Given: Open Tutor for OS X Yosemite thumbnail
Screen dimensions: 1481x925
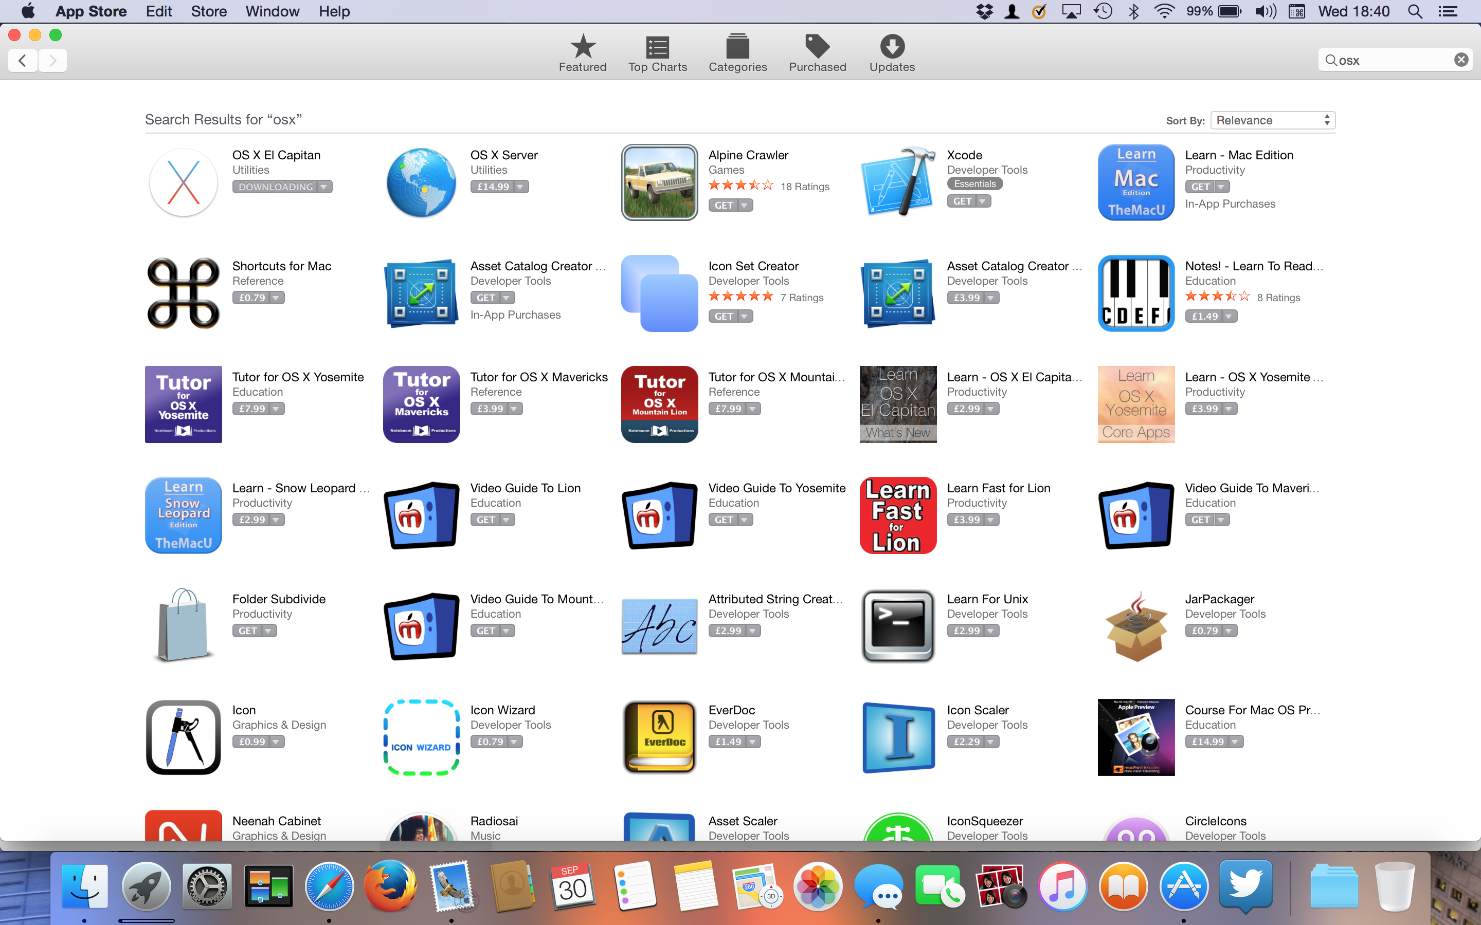Looking at the screenshot, I should pos(183,404).
